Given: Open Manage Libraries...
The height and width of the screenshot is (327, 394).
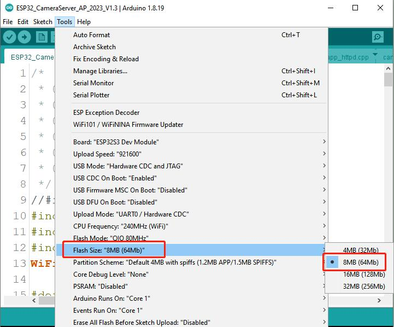Looking at the screenshot, I should coord(192,71).
